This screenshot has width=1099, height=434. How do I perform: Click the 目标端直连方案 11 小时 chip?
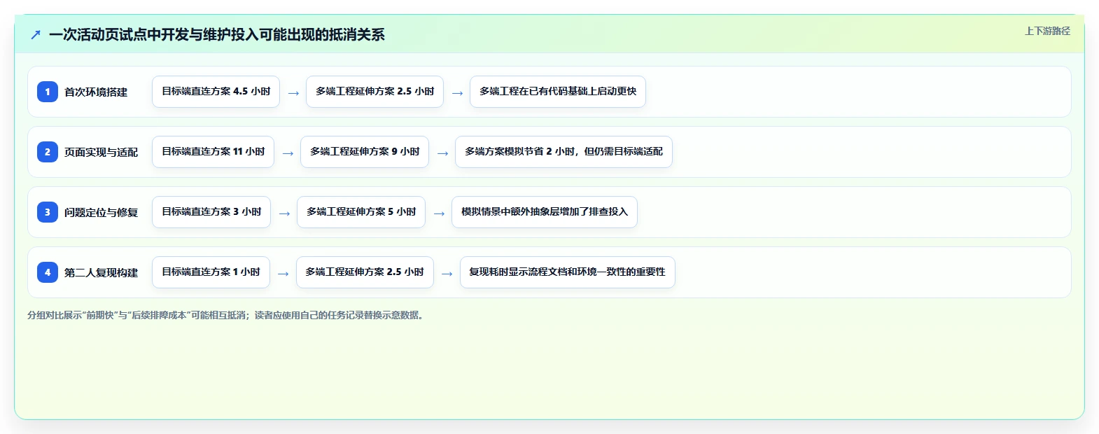pos(213,152)
